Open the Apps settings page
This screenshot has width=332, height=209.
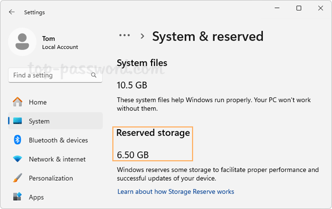tap(37, 197)
